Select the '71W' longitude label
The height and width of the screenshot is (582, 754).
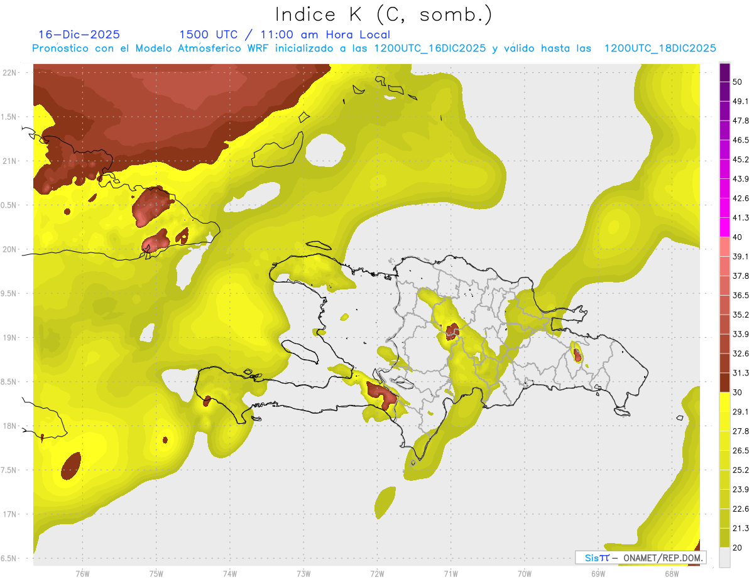pyautogui.click(x=451, y=573)
